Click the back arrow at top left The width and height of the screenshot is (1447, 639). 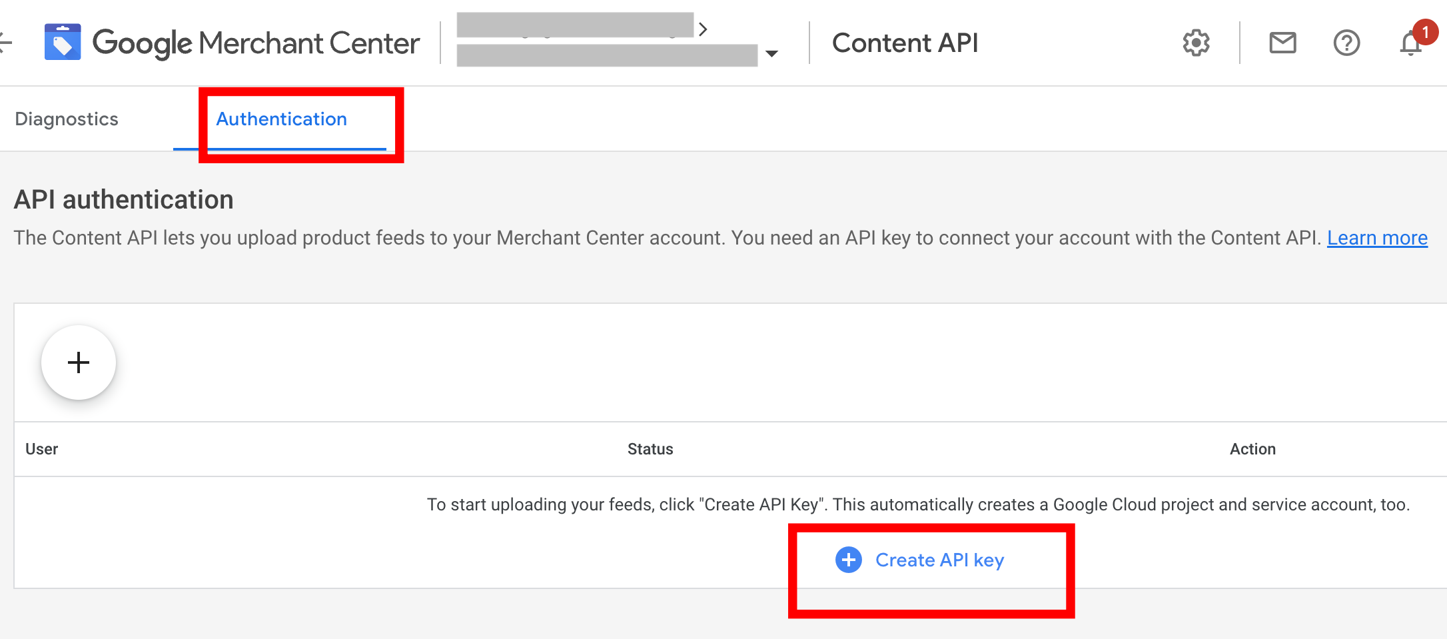pos(5,43)
